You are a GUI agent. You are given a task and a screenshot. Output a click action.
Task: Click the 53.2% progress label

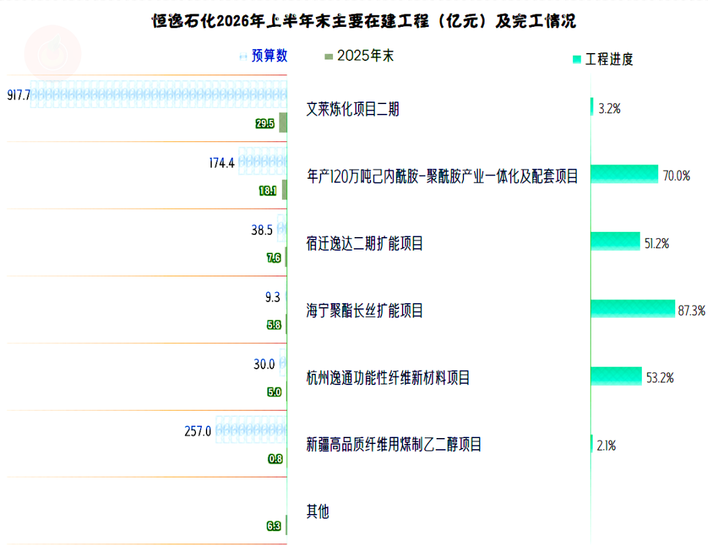(660, 378)
